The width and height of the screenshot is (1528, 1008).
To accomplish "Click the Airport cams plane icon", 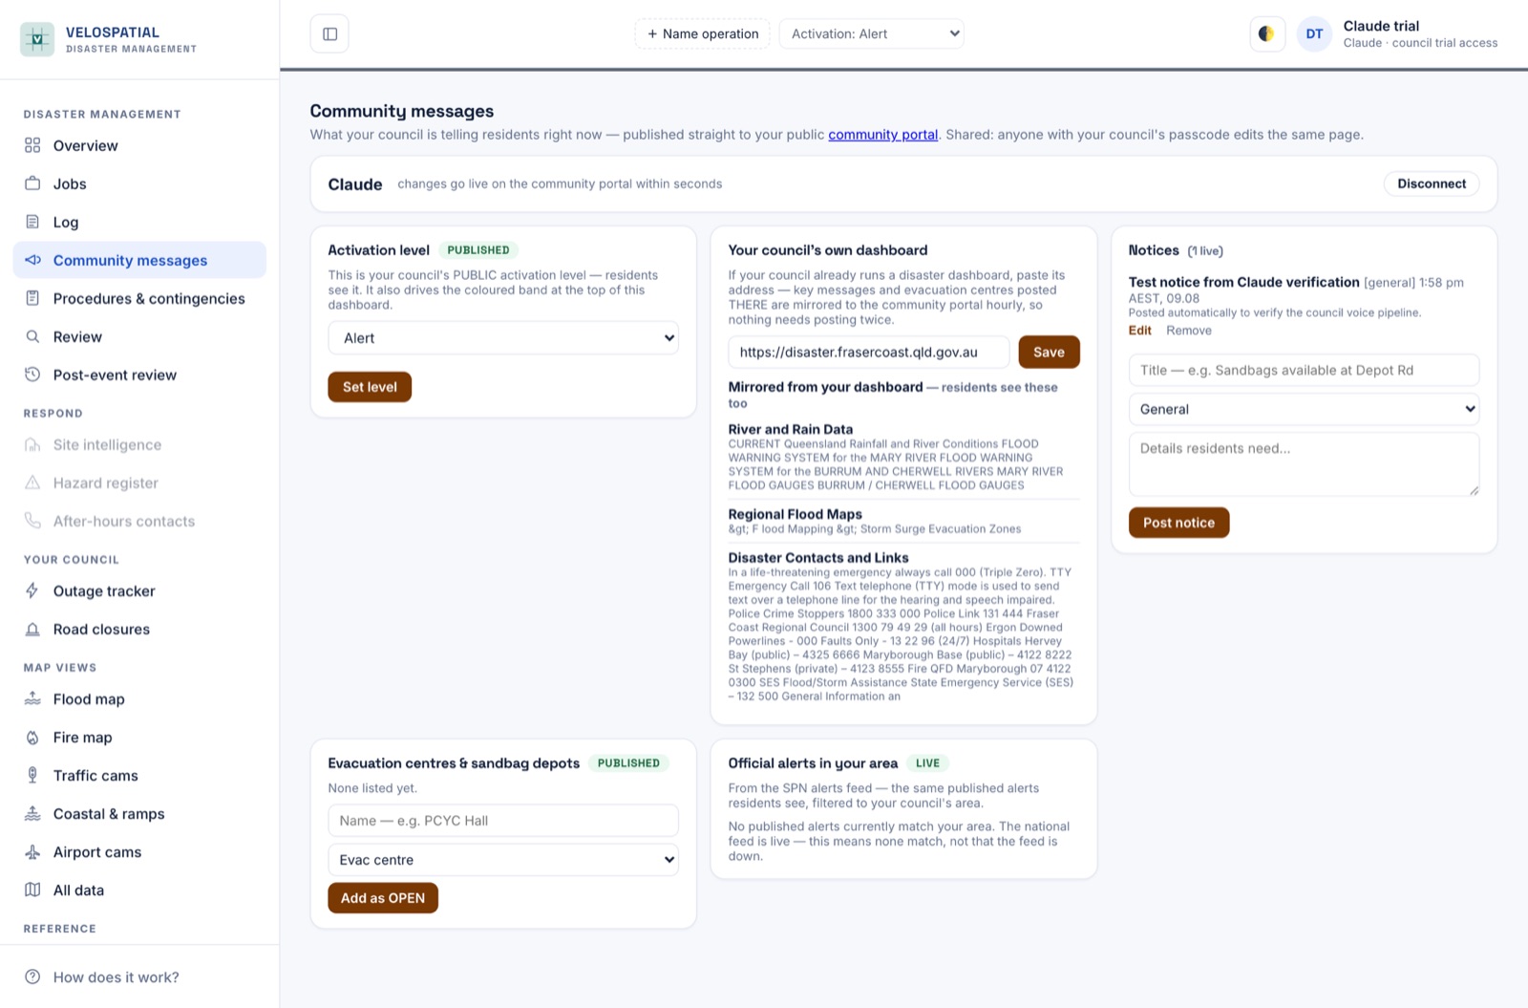I will 32,851.
